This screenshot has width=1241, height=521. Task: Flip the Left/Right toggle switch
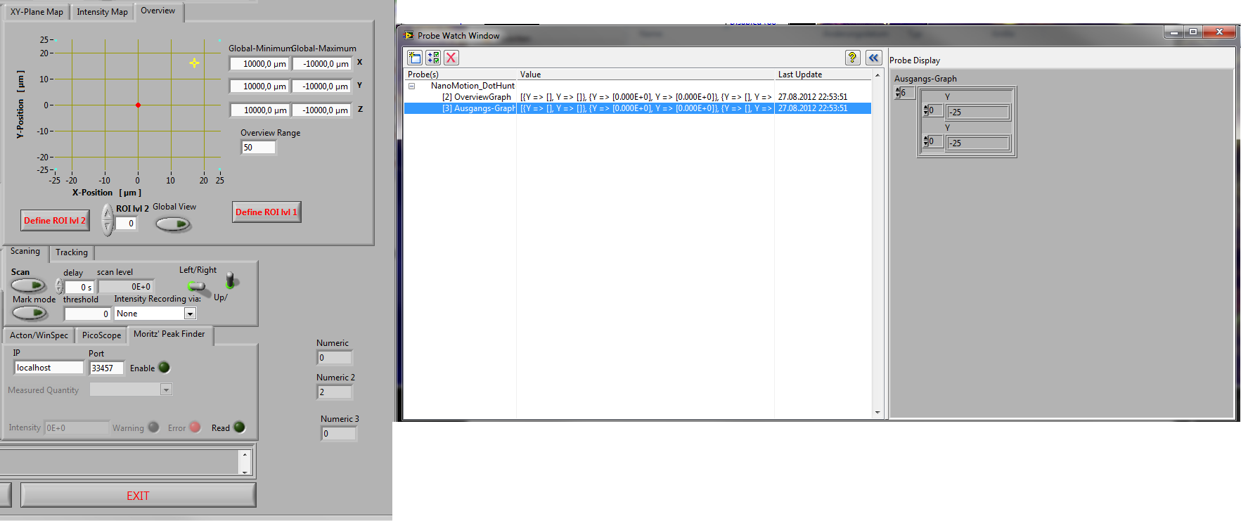coord(198,287)
